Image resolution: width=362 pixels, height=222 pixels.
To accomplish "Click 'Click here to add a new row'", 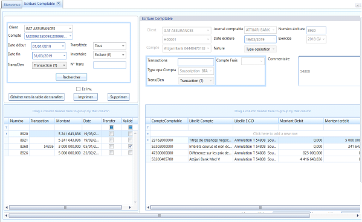I will (x=275, y=134).
